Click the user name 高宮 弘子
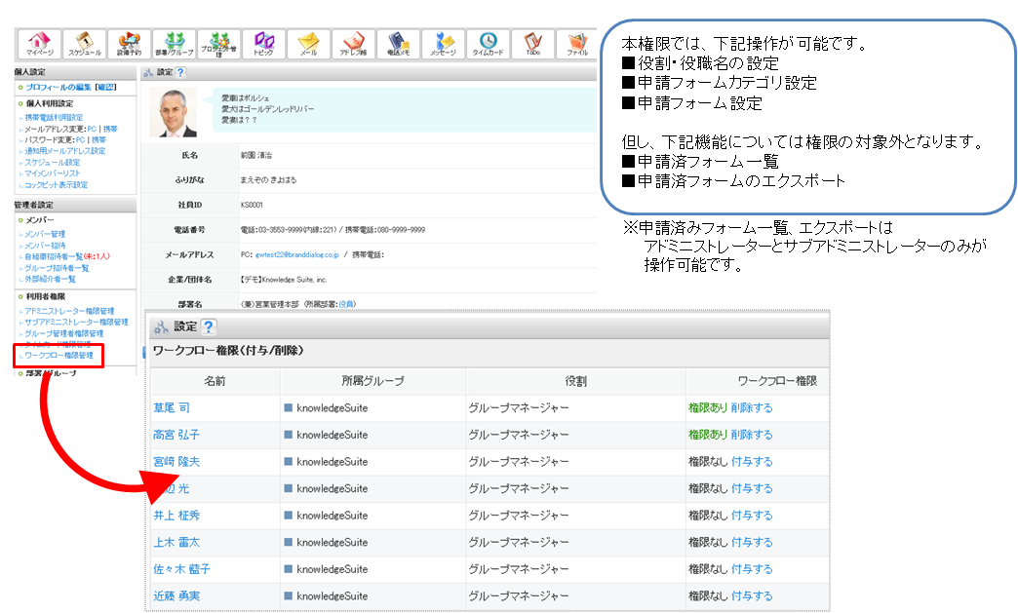1018x613 pixels. point(176,435)
